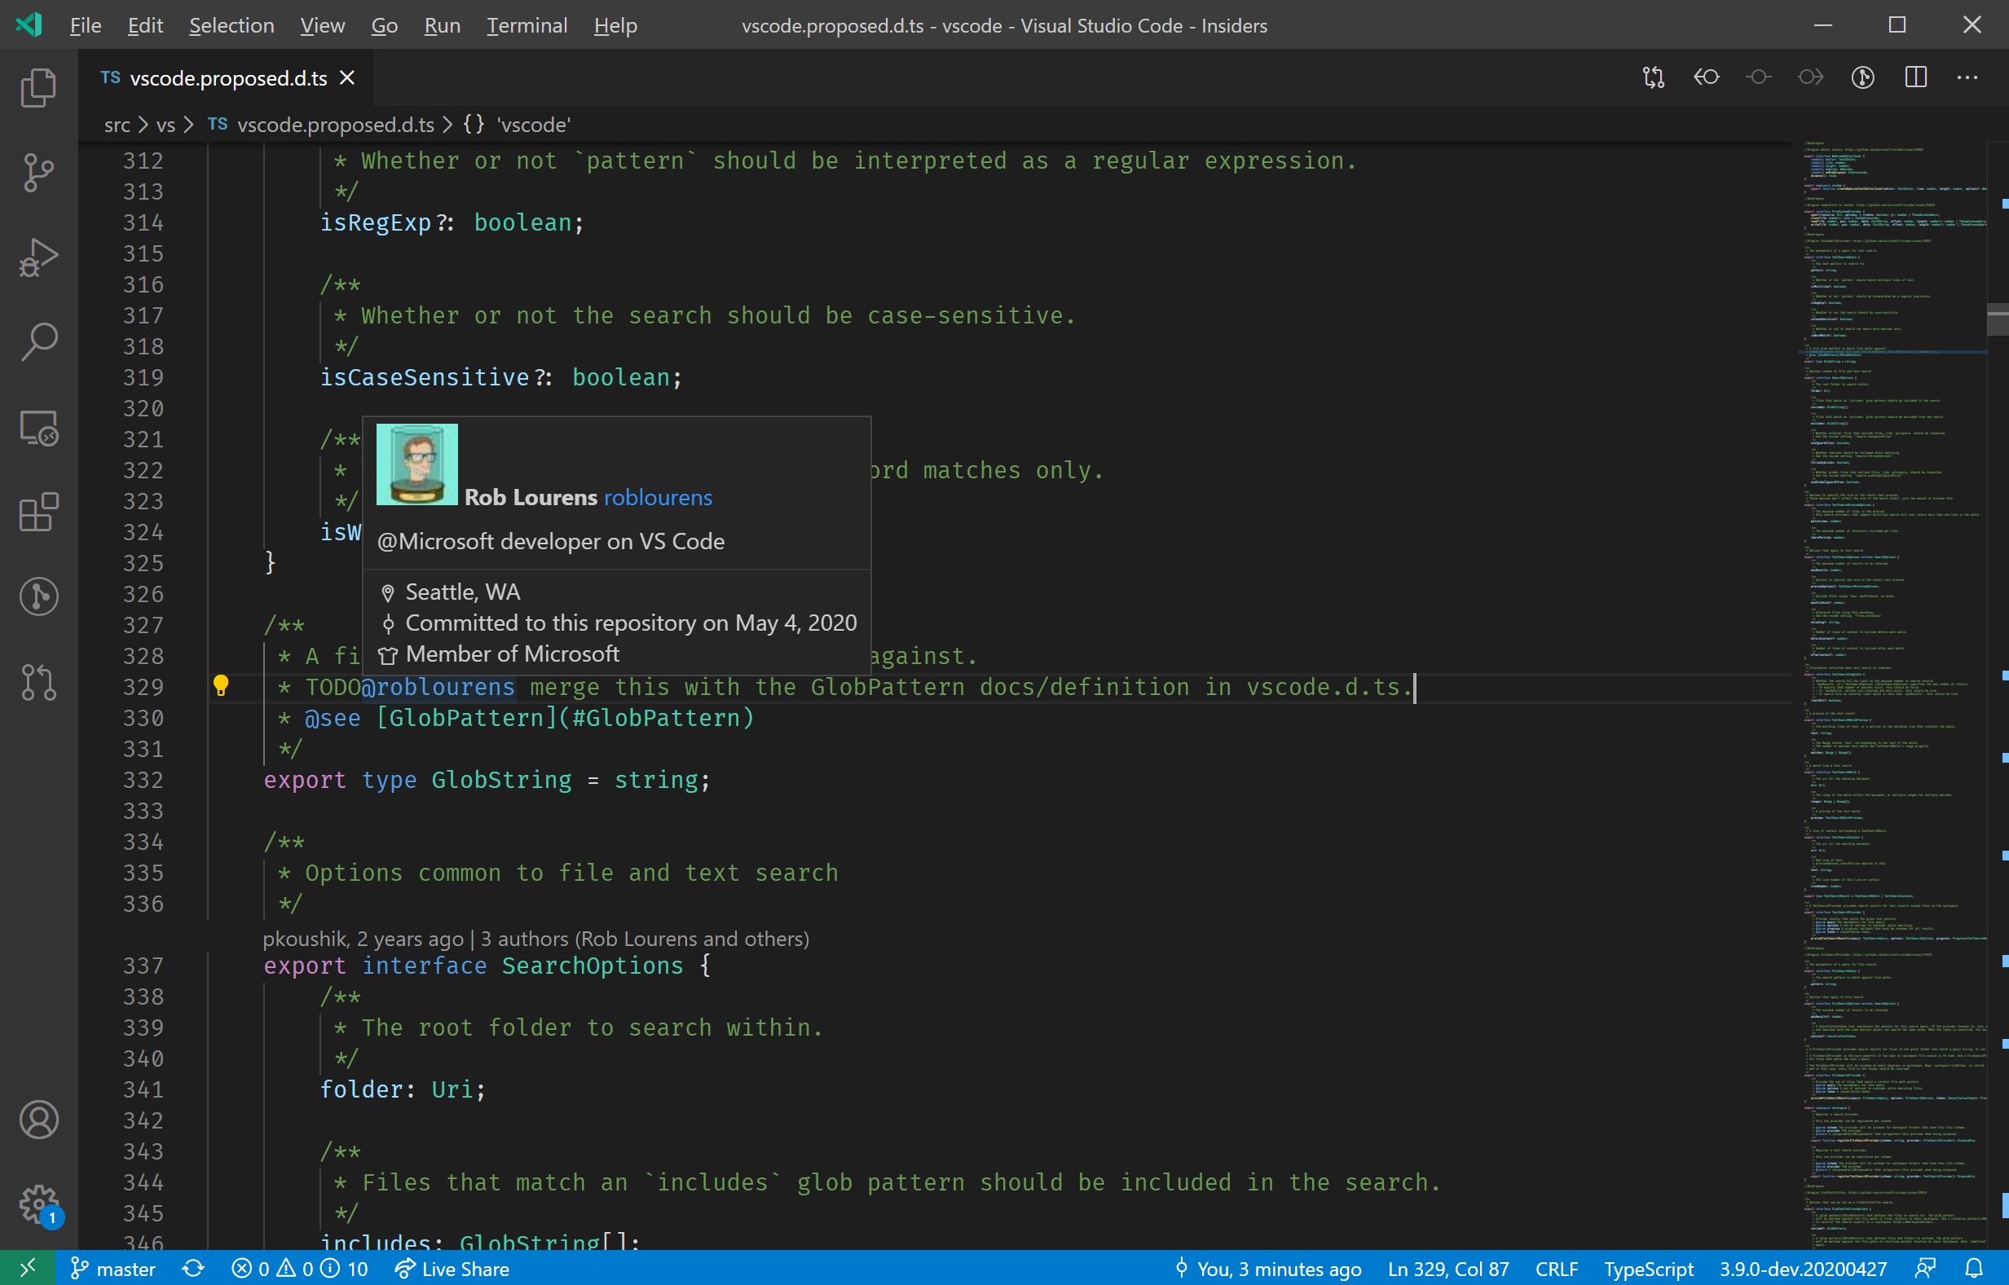
Task: Click the CRLF line ending selector
Action: [1555, 1267]
